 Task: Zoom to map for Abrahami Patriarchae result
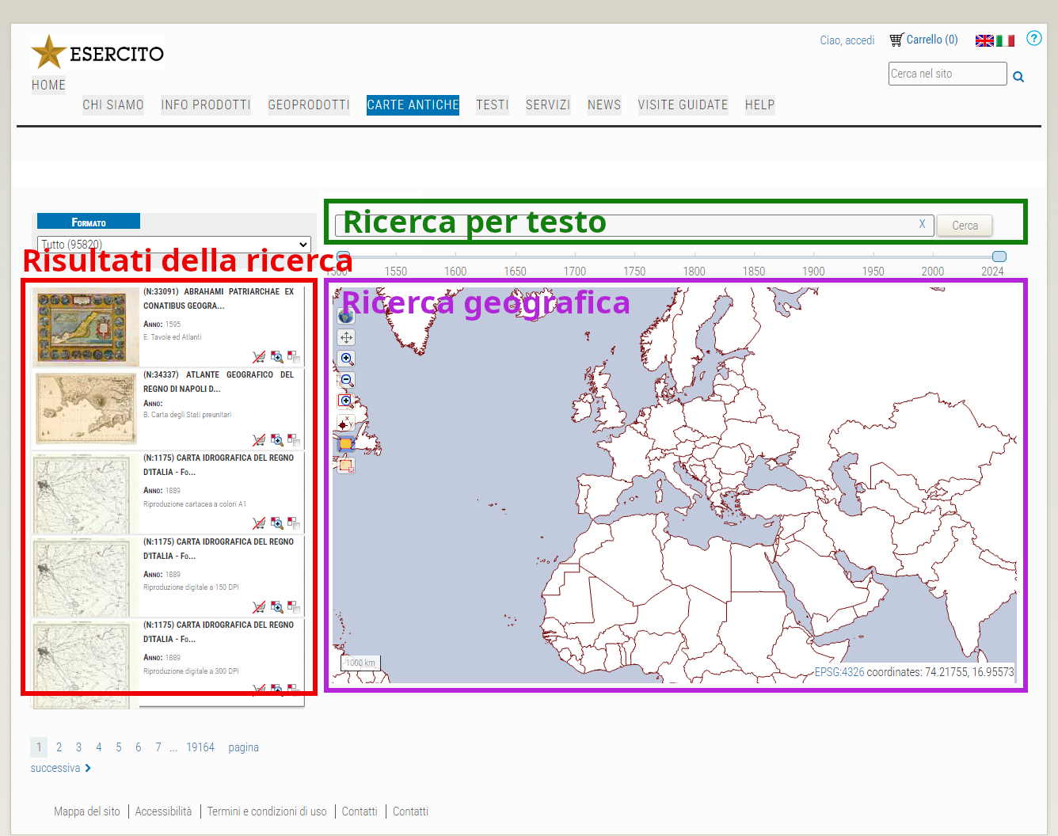pos(276,357)
